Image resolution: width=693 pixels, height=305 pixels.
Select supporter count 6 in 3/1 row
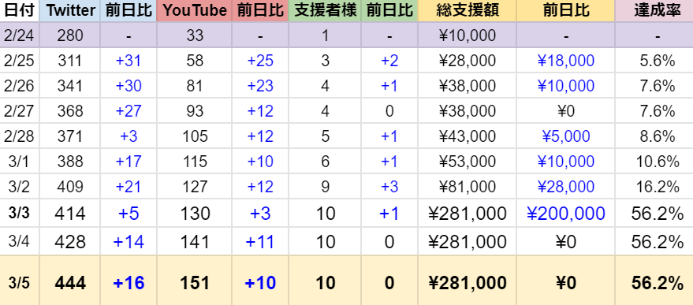coord(326,161)
